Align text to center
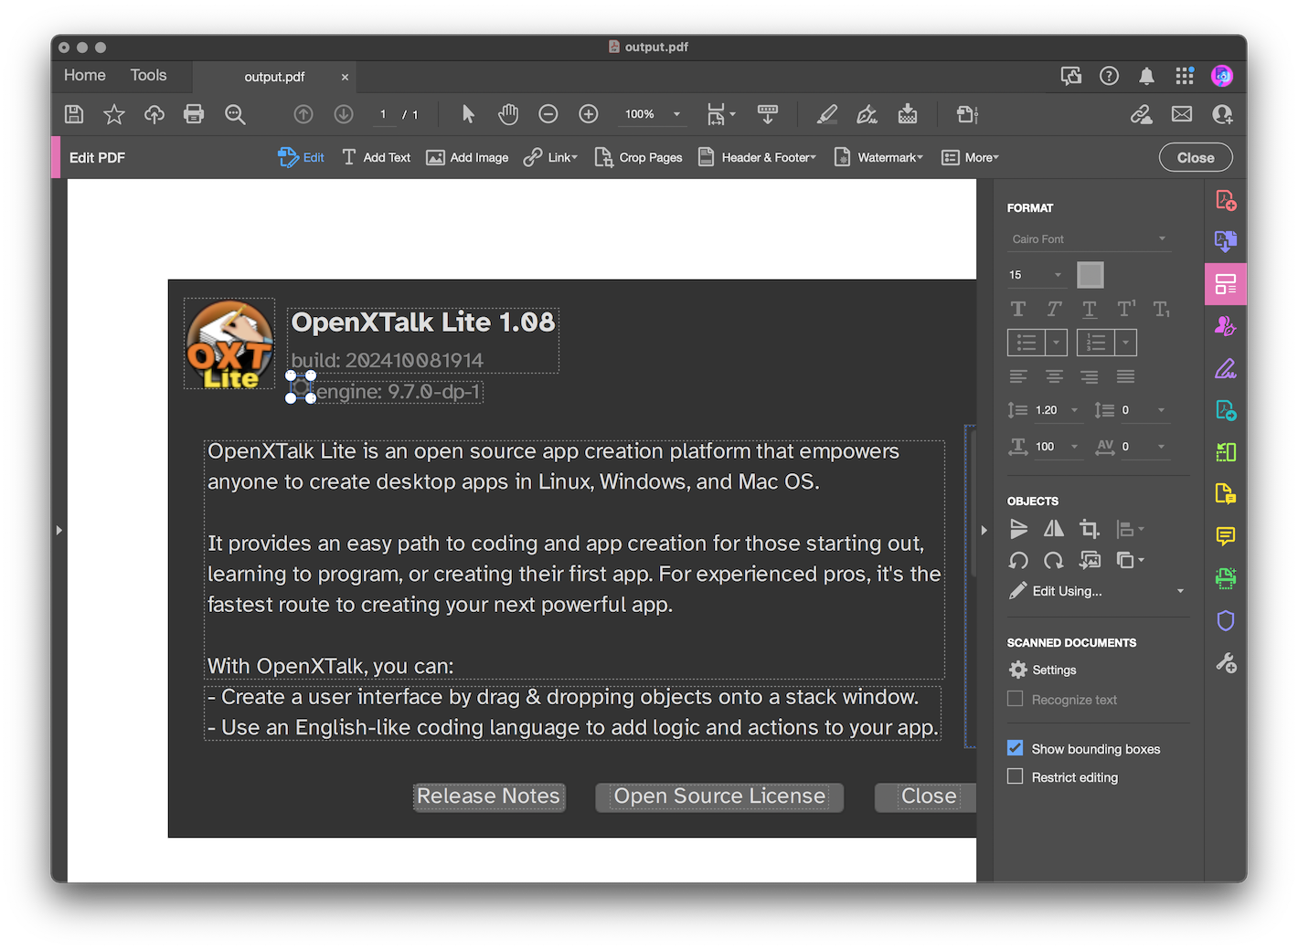This screenshot has width=1298, height=950. click(1054, 376)
